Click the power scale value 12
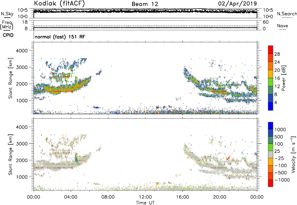Viewport: 297px width, 205px height. click(x=277, y=87)
